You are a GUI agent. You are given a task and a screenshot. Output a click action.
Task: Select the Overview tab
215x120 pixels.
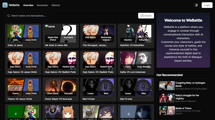(28, 5)
